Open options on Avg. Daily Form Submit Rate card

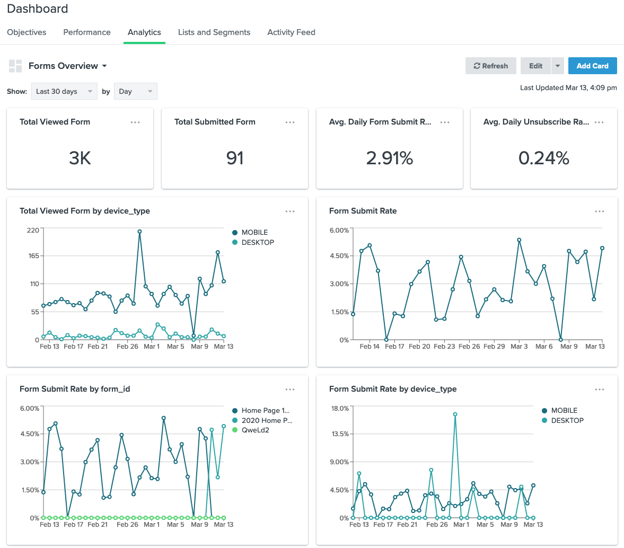pos(445,122)
